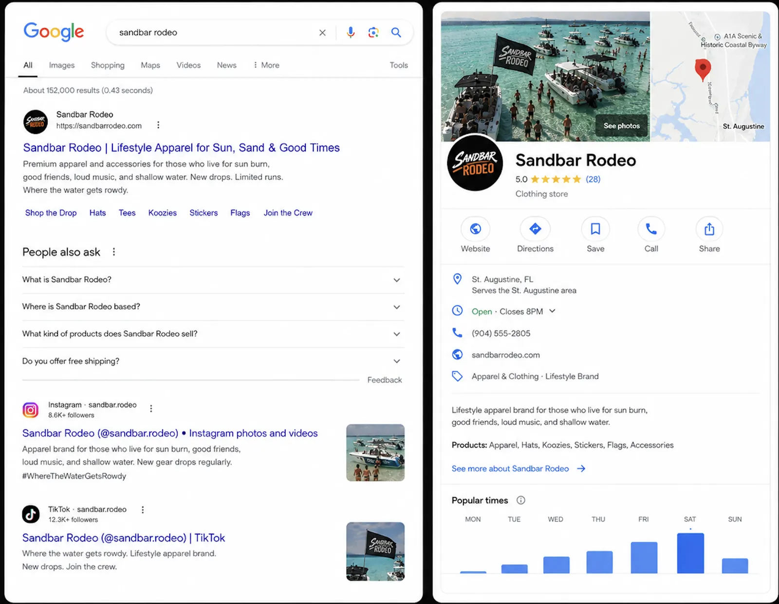Open Website from knowledge panel globe icon
This screenshot has width=779, height=604.
pyautogui.click(x=476, y=229)
